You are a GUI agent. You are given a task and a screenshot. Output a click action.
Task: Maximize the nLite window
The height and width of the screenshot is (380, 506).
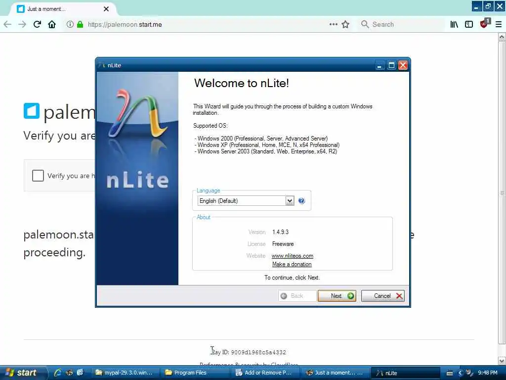391,65
